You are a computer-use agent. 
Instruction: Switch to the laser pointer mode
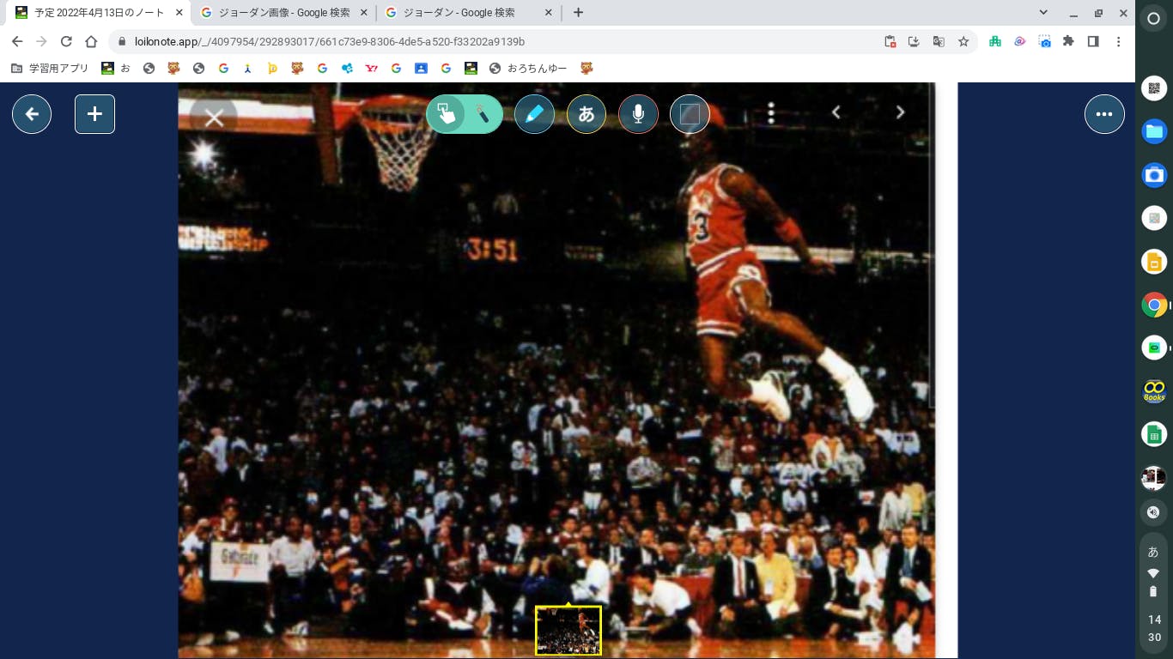pyautogui.click(x=483, y=114)
